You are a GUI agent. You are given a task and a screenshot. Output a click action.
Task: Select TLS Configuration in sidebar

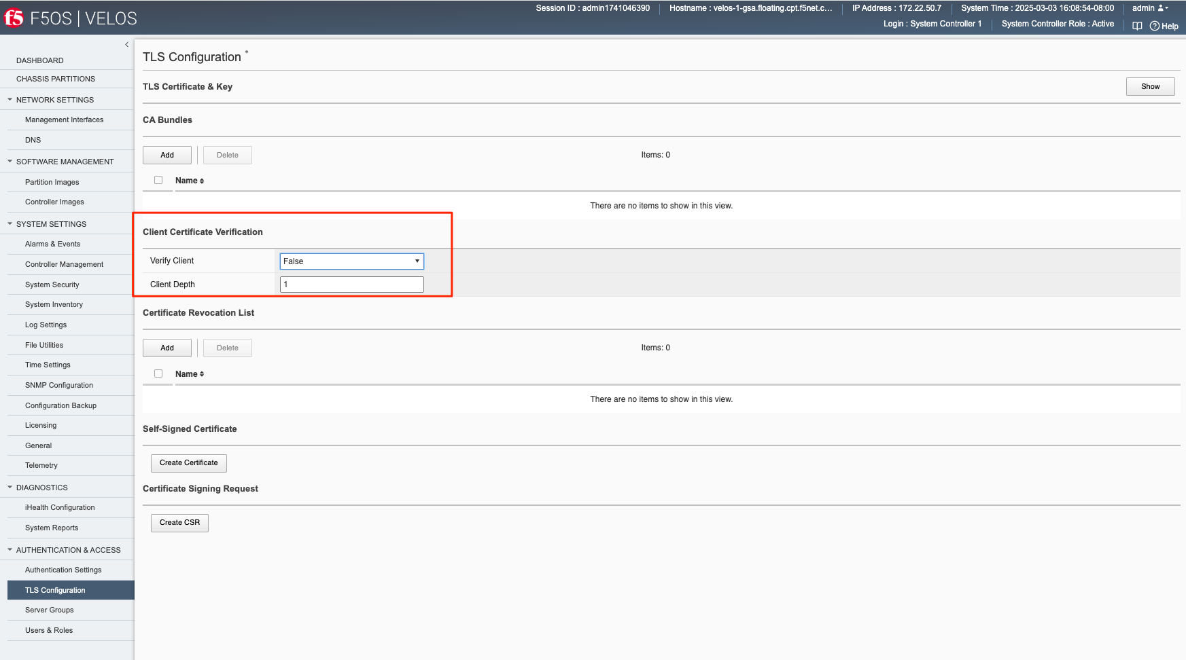point(71,590)
